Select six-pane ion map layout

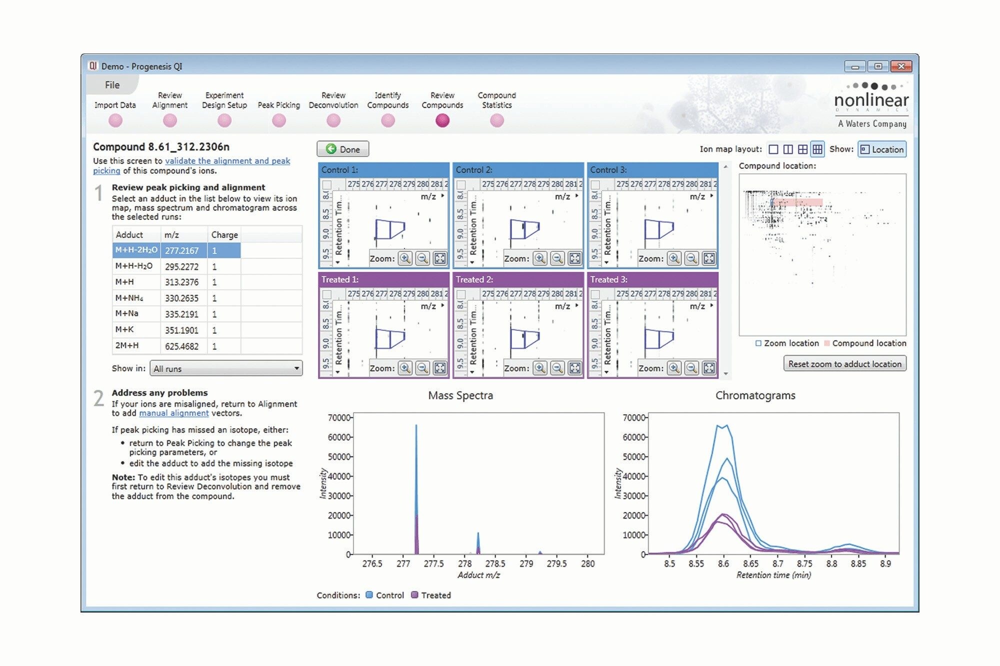tap(817, 149)
